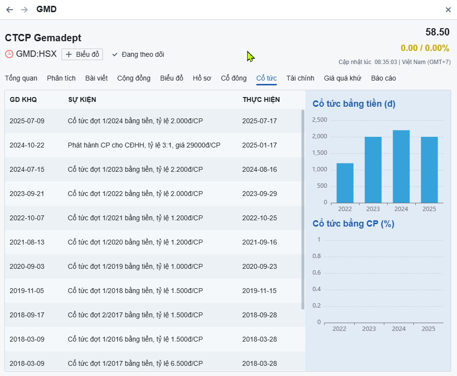This screenshot has width=457, height=376.
Task: Click the back arrow icon
Action: pos(10,10)
